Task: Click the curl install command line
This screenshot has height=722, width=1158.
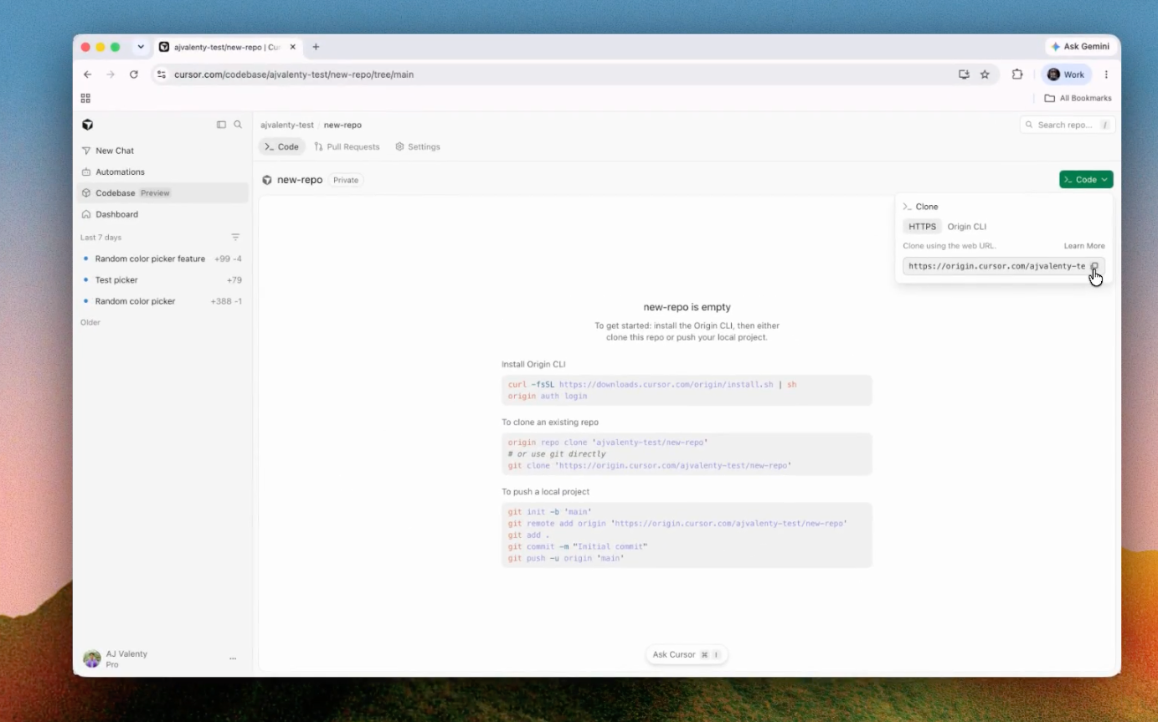Action: click(652, 385)
